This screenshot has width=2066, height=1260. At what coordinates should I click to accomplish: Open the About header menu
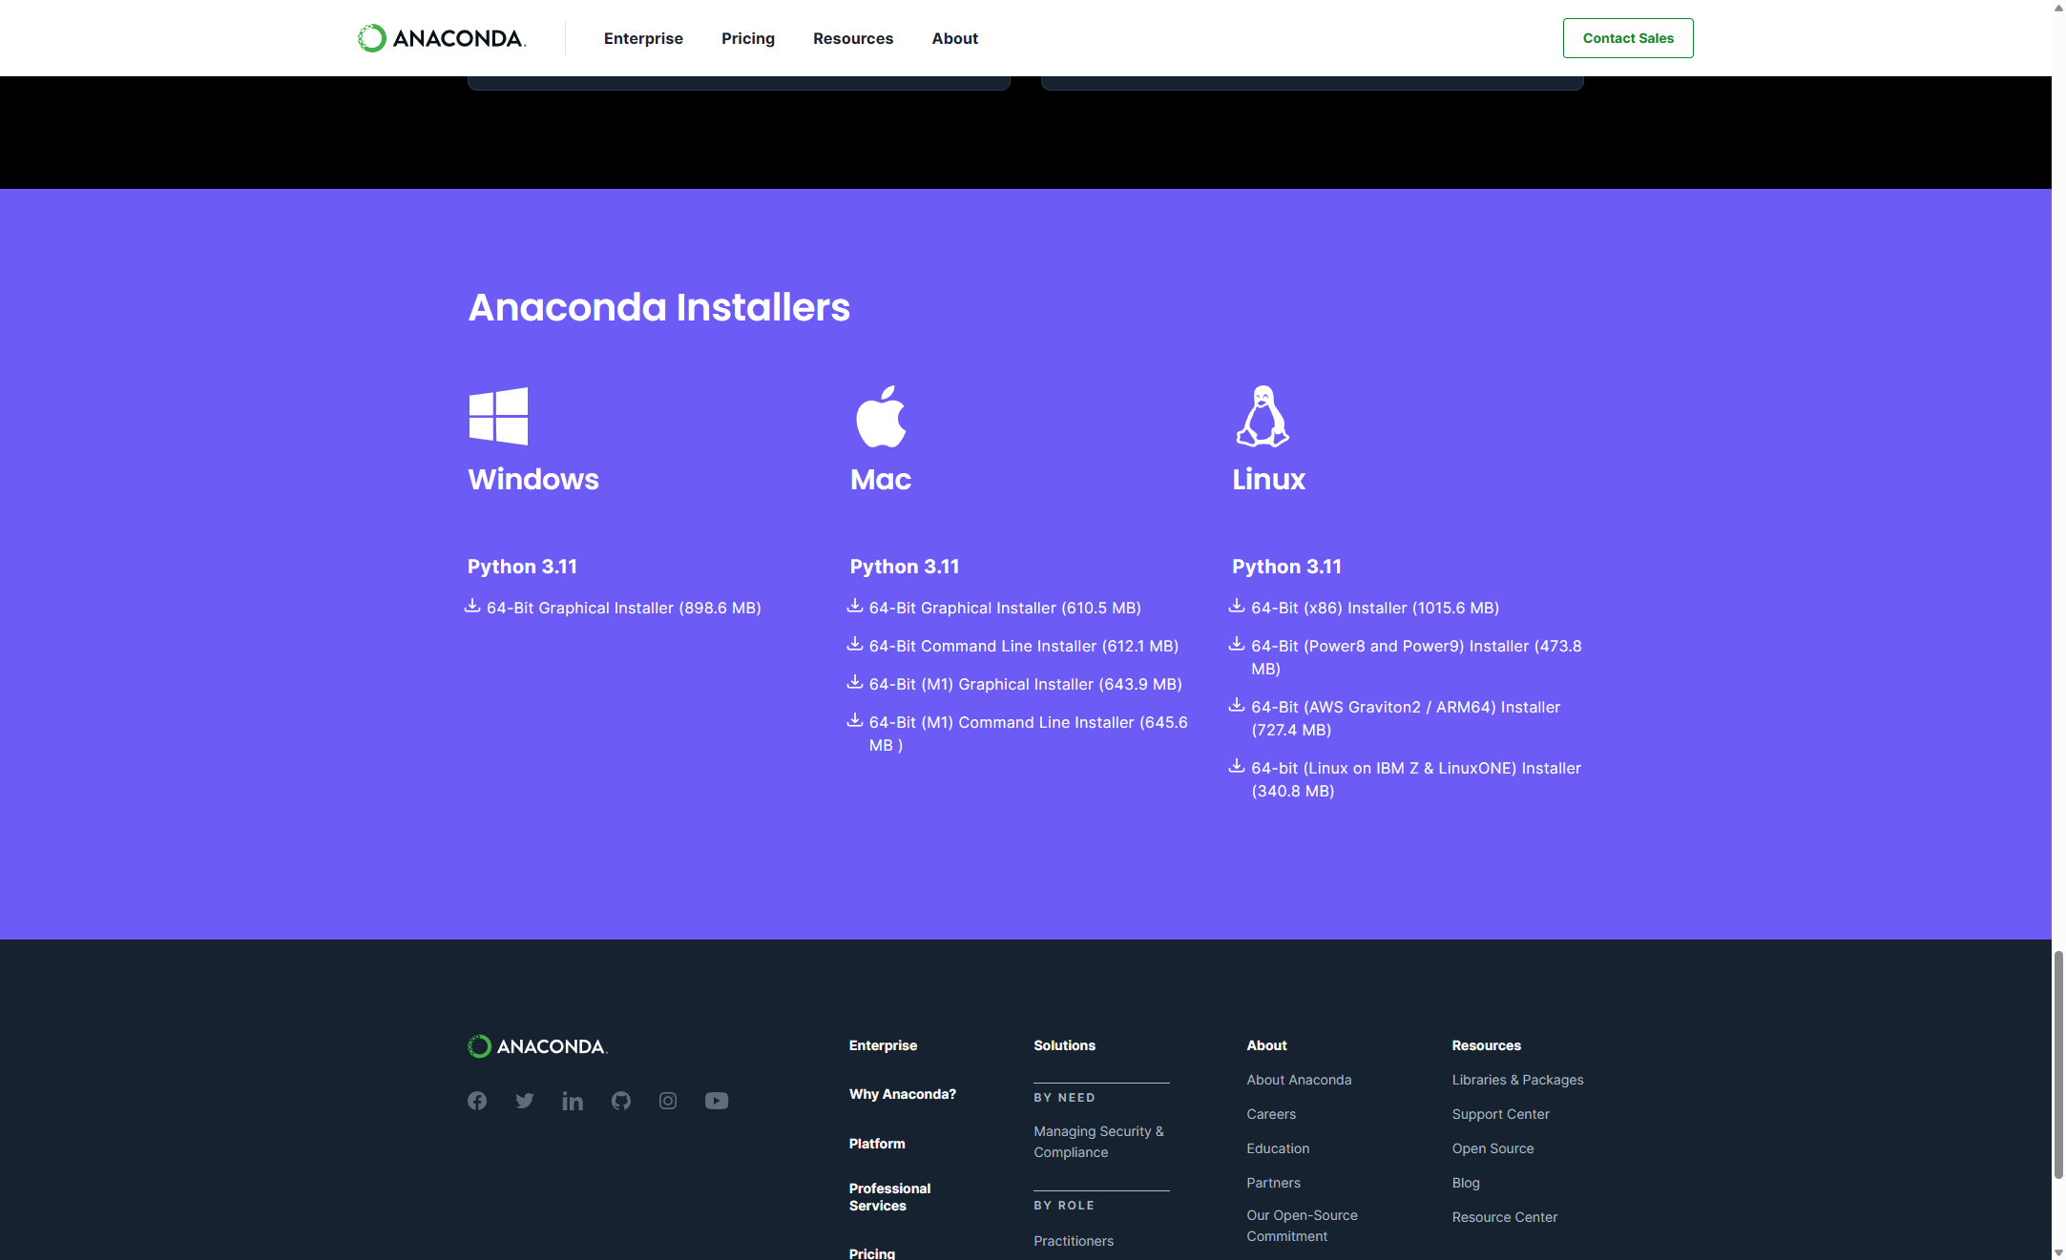coord(954,38)
